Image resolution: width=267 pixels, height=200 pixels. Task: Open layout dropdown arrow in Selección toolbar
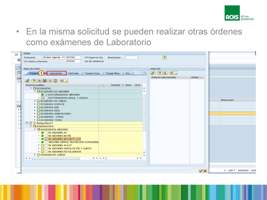(176, 73)
